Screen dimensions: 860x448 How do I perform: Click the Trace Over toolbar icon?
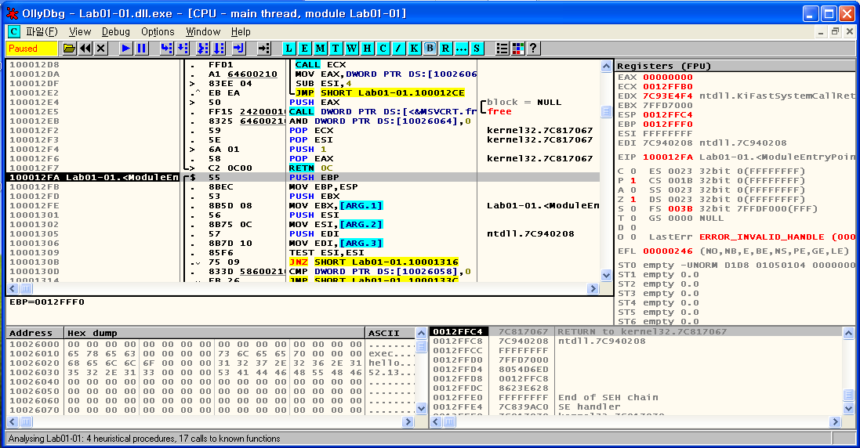coord(219,49)
